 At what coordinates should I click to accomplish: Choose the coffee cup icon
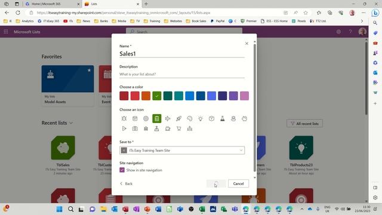pyautogui.click(x=168, y=128)
